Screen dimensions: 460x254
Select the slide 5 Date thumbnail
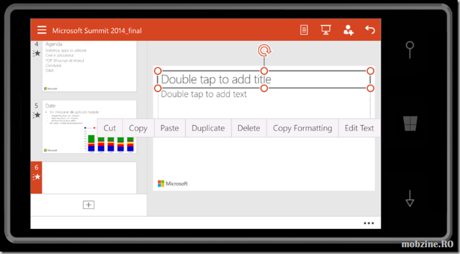coord(90,127)
